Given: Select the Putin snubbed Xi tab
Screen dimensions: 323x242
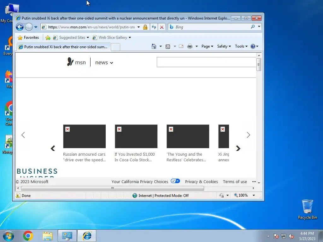Looking at the screenshot, I should click(63, 47).
